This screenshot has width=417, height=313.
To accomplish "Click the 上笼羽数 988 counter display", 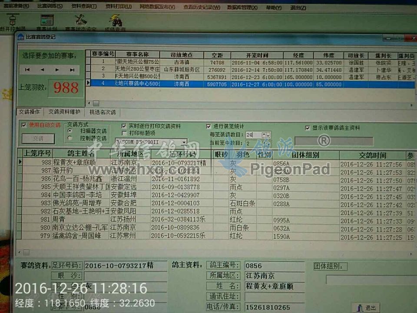I will tap(66, 87).
